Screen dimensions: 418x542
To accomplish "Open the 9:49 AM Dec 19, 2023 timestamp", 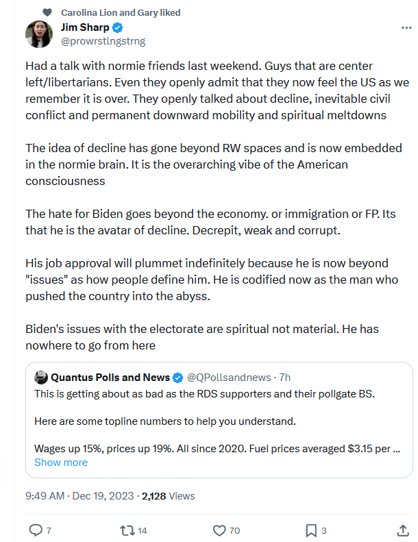I will click(x=79, y=496).
